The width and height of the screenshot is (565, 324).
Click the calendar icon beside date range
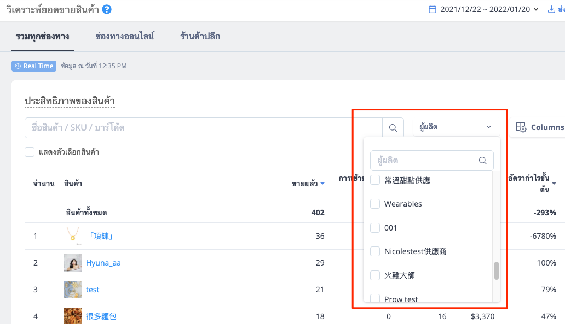tap(432, 9)
